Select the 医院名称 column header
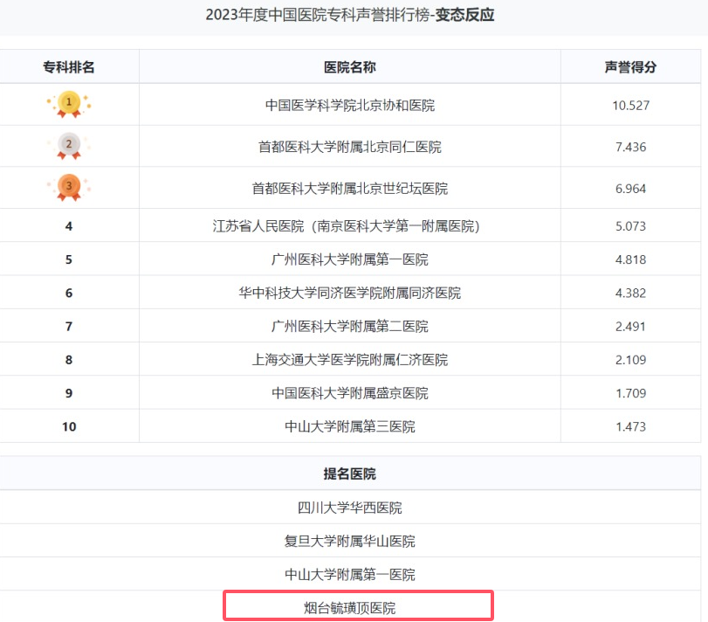Screen dimensions: 708x622 pyautogui.click(x=350, y=67)
